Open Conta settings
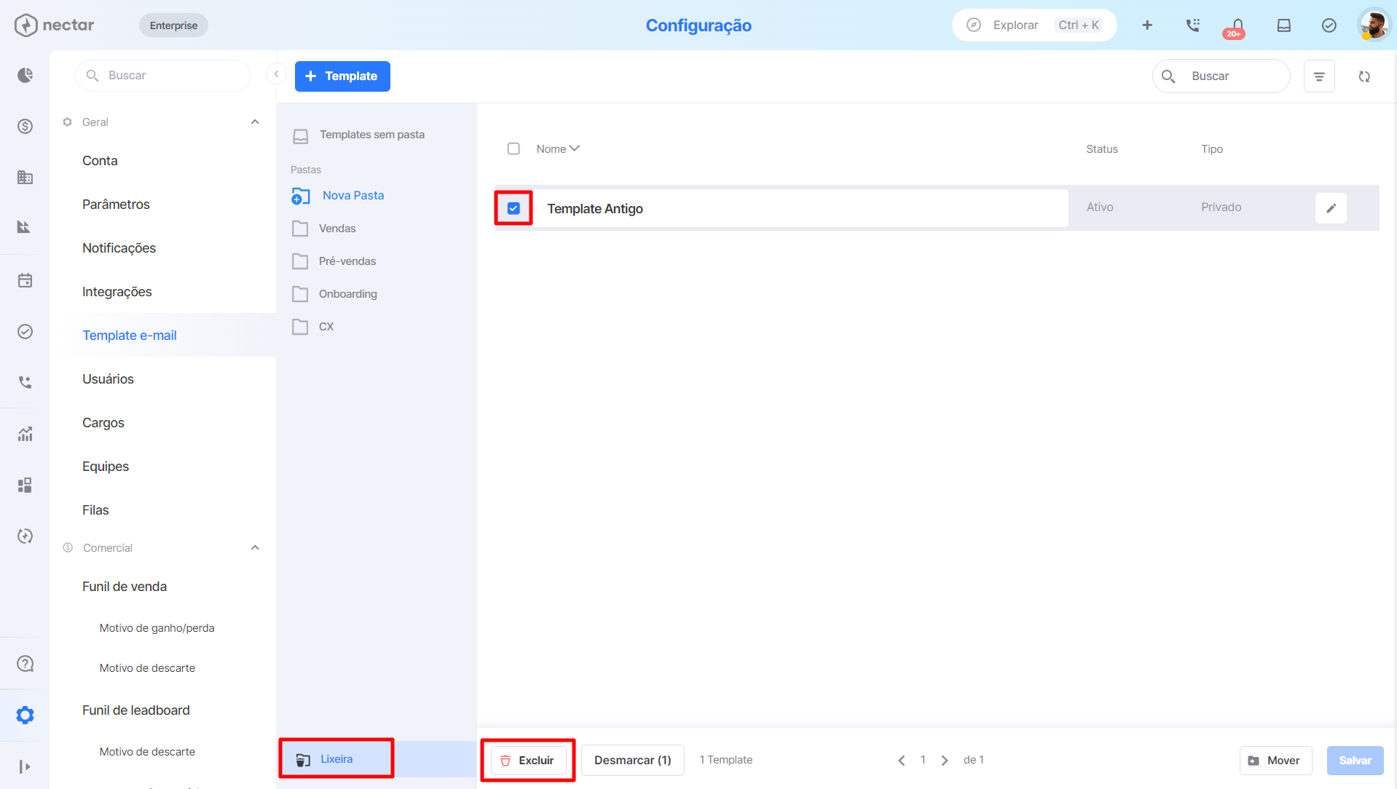 (100, 161)
